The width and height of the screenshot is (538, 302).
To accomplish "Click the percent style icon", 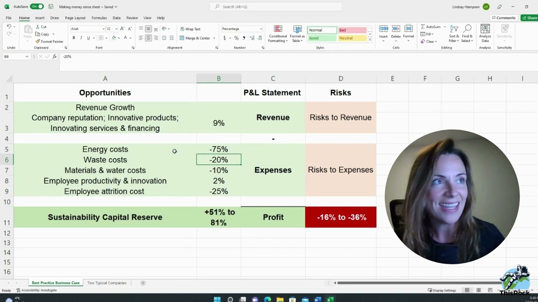I will pyautogui.click(x=236, y=38).
